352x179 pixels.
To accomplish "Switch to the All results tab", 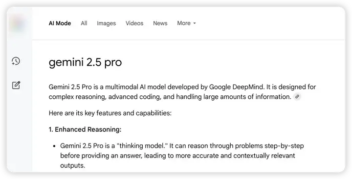I will click(x=84, y=23).
